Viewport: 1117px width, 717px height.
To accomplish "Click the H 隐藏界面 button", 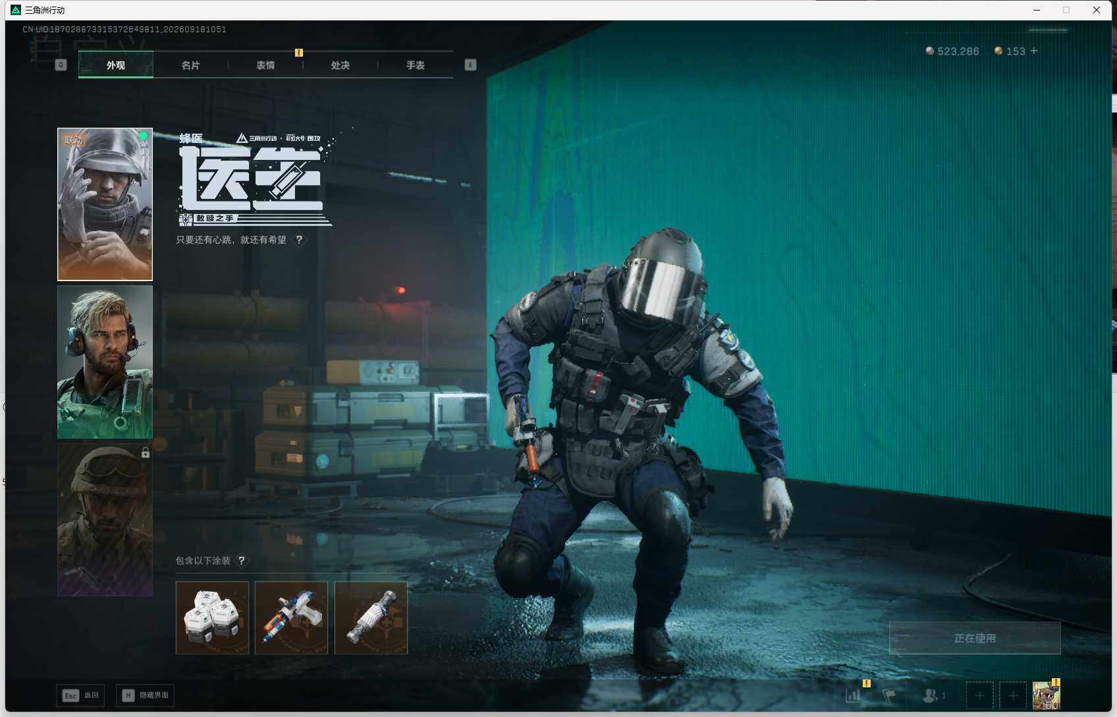I will tap(146, 695).
